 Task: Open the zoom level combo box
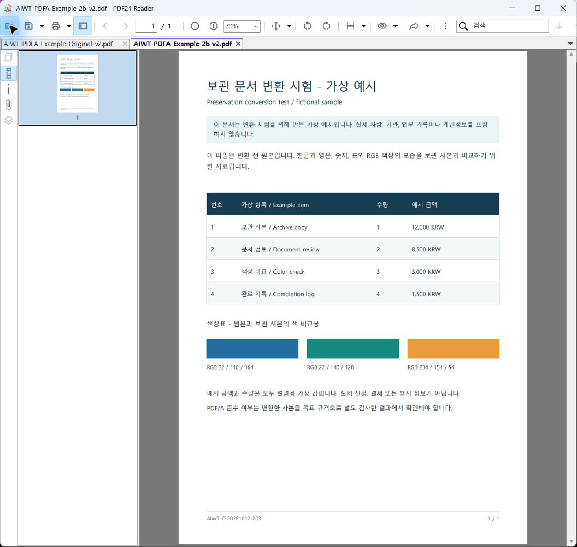pos(242,26)
